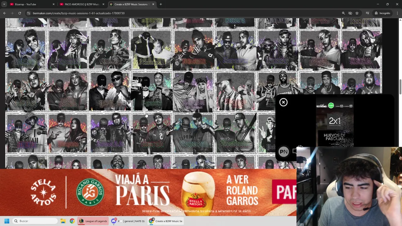Choose the Morad session card
Image resolution: width=402 pixels, height=226 pixels.
152,134
